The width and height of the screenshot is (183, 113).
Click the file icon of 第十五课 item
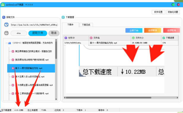pyautogui.click(x=13, y=77)
